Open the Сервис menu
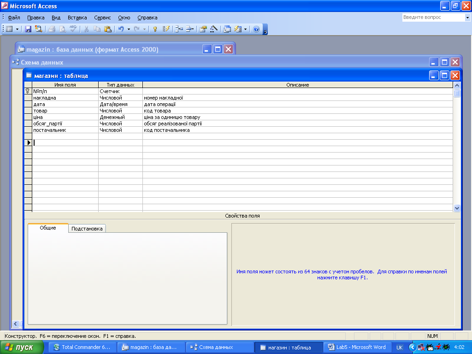 pos(102,18)
